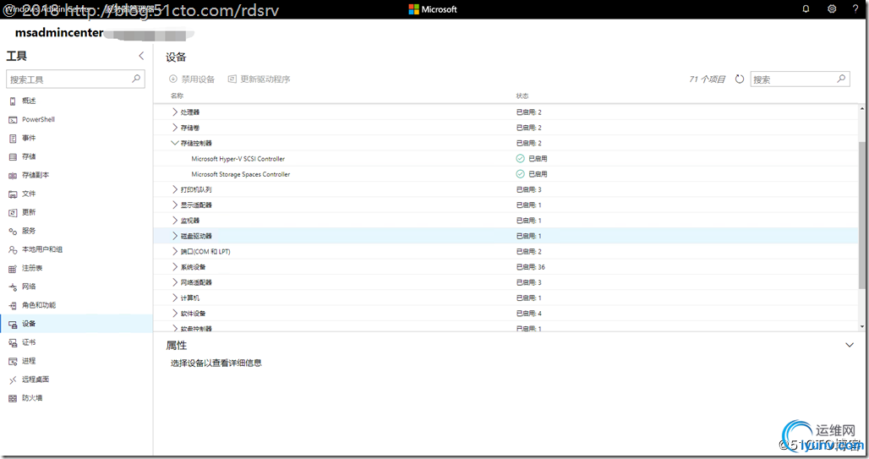Click the device list scrollbar thumb

pos(861,215)
